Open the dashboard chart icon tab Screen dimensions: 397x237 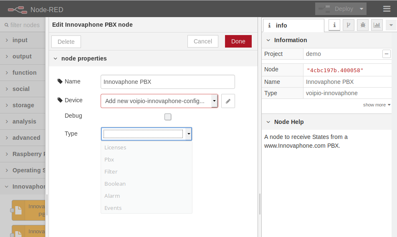click(377, 25)
